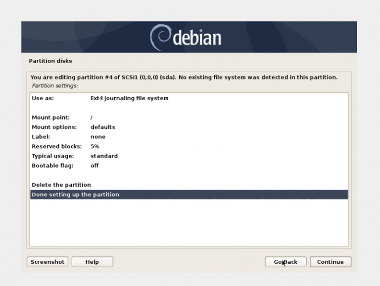Viewport: 380px width, 286px height.
Task: Select the 'Use as: Ext4 journaling file system' row
Action: 189,98
